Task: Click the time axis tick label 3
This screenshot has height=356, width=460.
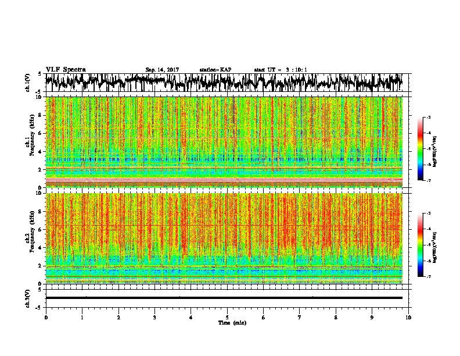Action: coord(154,318)
